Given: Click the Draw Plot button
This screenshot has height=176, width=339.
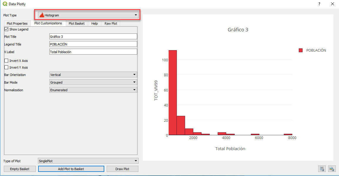Looking at the screenshot, I should (122, 169).
